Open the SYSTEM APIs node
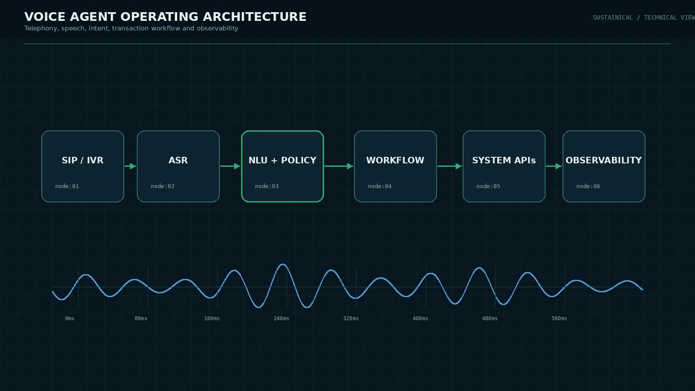Screen dimensions: 695x391 coord(504,166)
